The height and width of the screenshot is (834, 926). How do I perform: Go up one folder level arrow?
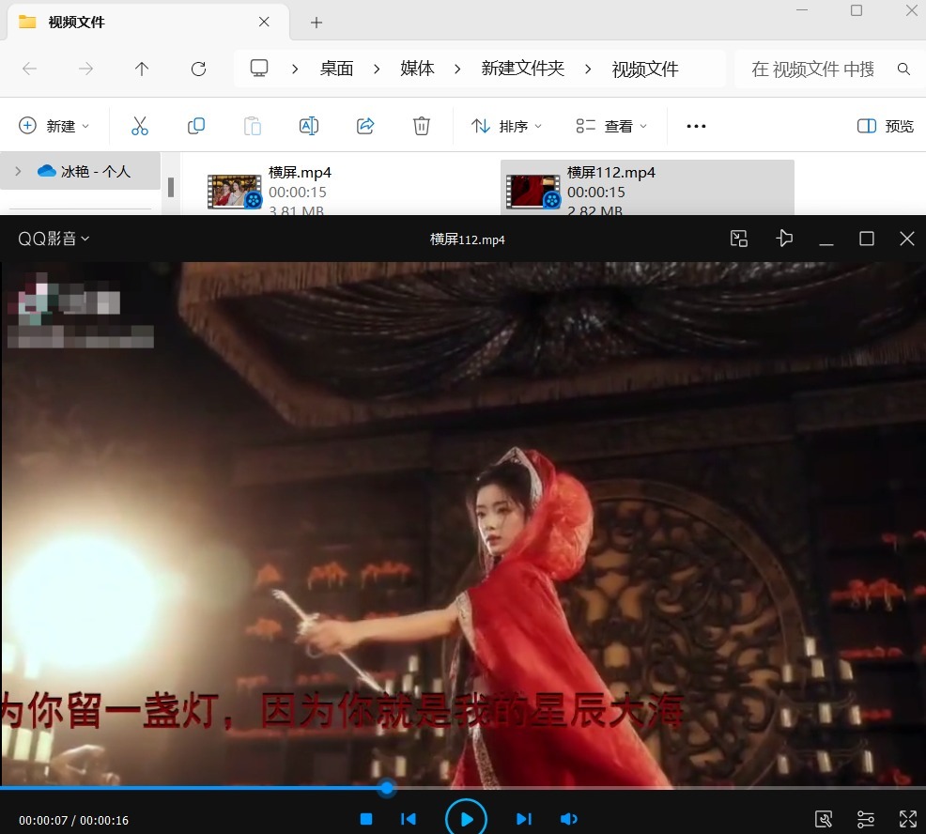[x=142, y=69]
